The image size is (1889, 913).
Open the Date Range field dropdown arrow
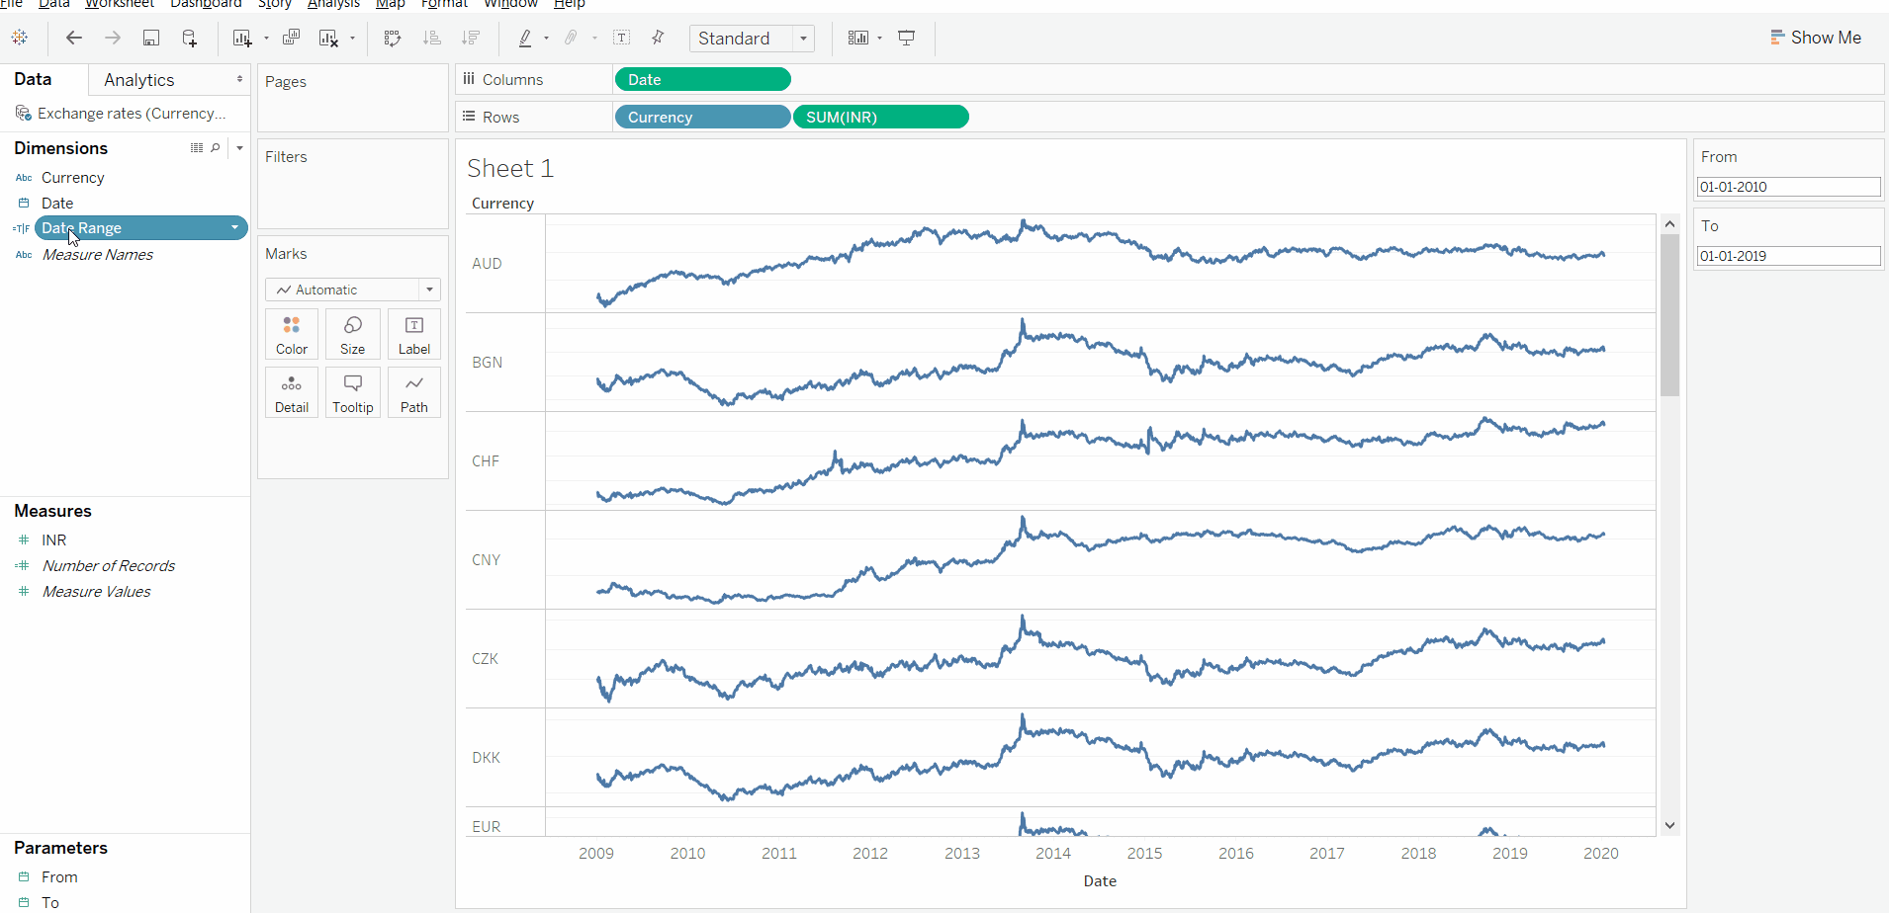point(234,228)
